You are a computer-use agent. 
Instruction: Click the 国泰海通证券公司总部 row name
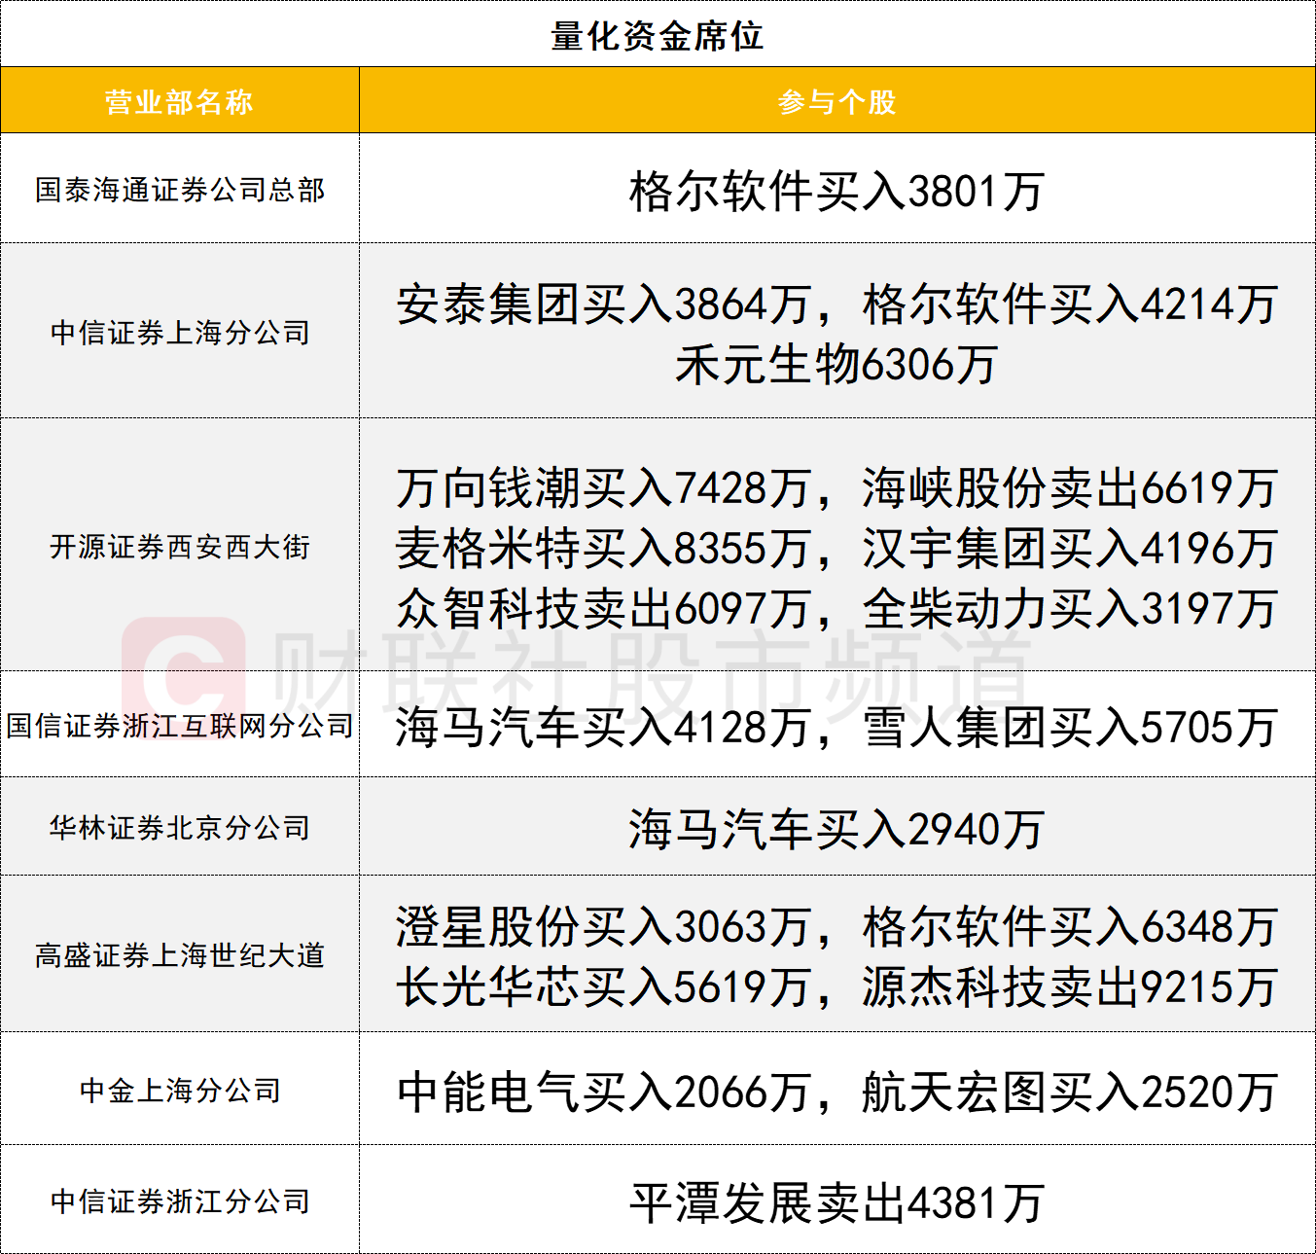pos(180,190)
